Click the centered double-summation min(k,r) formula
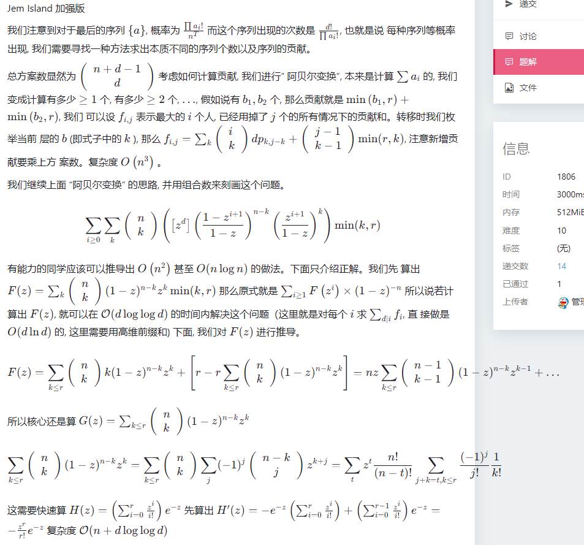This screenshot has height=545, width=584. (233, 226)
